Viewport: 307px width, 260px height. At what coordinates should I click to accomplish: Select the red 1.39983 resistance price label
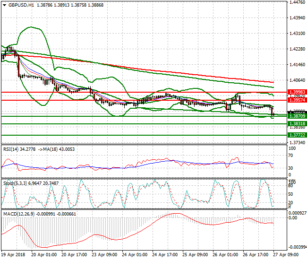[297, 92]
